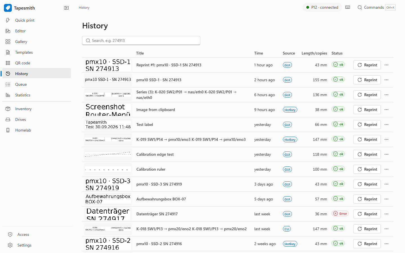Open more options for Test label row
This screenshot has width=405, height=253.
point(386,125)
